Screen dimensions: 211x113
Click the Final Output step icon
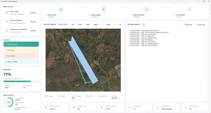pyautogui.click(x=189, y=9)
